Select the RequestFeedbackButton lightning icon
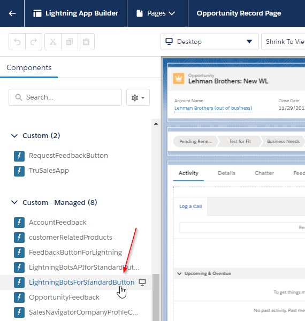 tap(19, 156)
